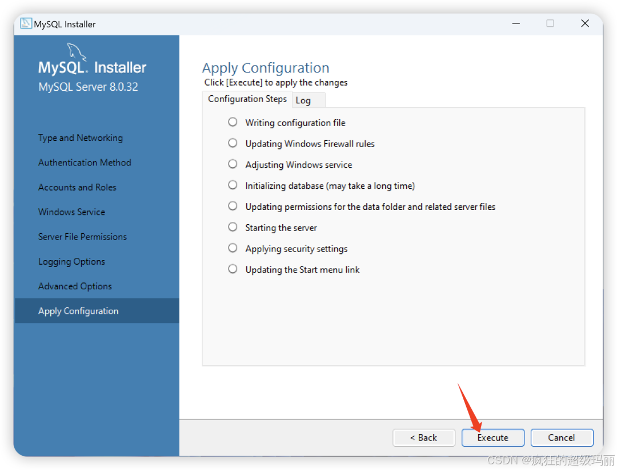The height and width of the screenshot is (470, 617).
Task: Click the MySQL Installer title bar icon
Action: pos(26,23)
